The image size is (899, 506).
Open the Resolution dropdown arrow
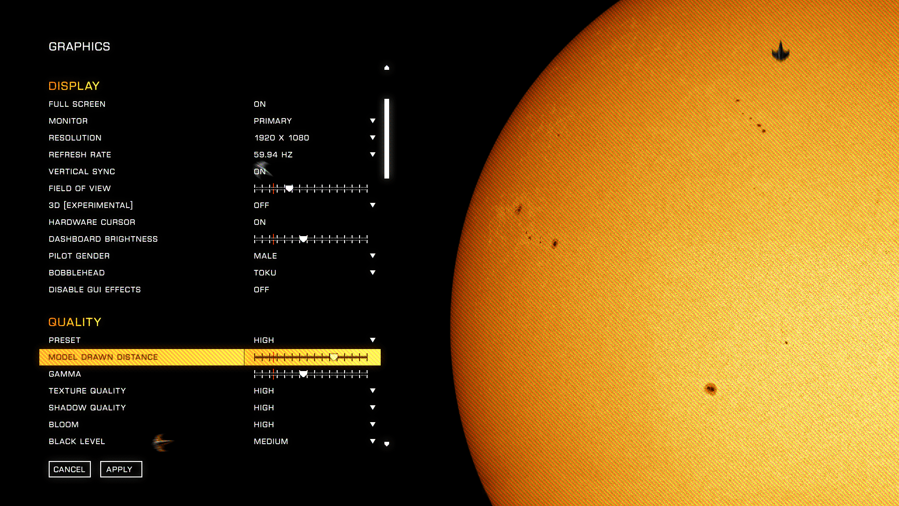pos(373,138)
